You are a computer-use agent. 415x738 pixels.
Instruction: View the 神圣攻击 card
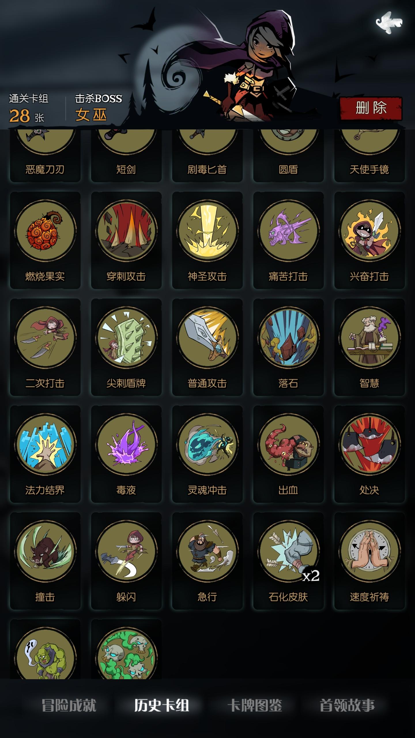(x=207, y=240)
